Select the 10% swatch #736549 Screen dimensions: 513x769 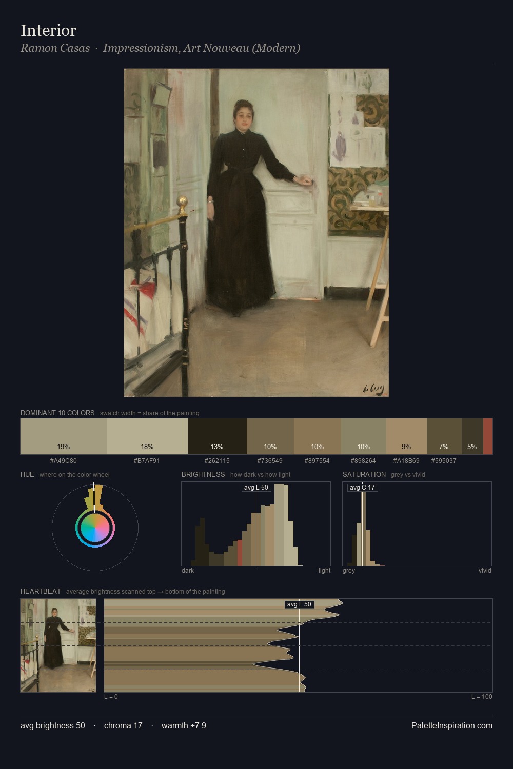[x=270, y=436]
